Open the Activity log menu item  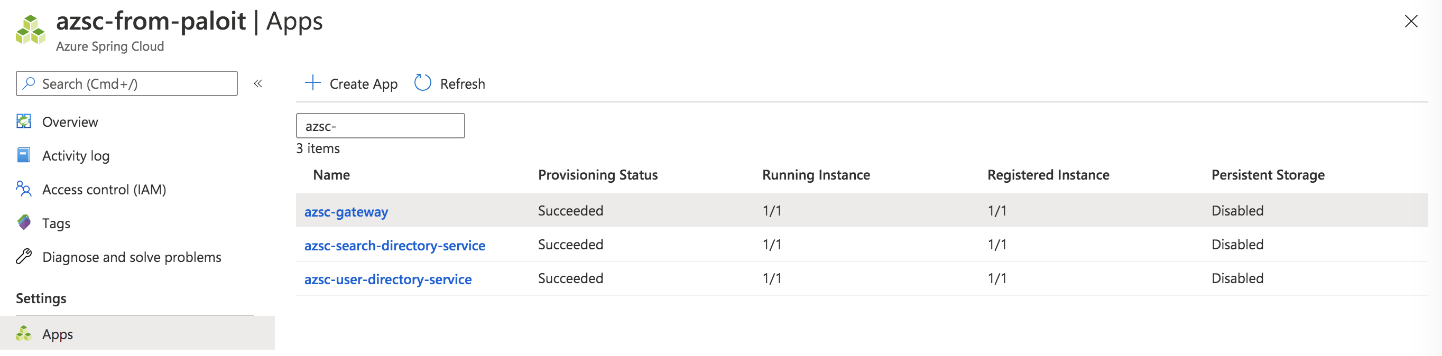click(76, 156)
